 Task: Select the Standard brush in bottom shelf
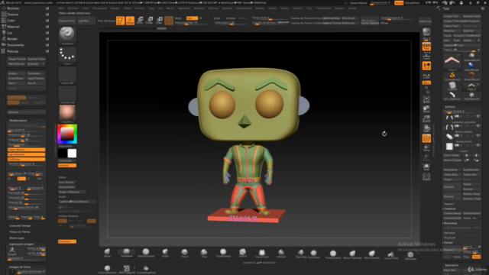126,253
